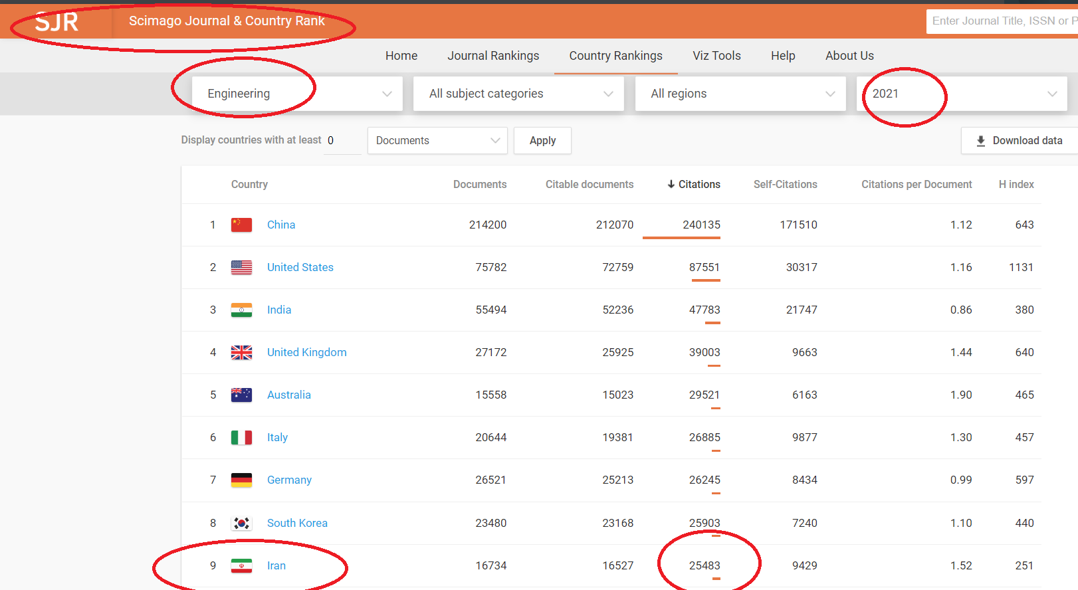
Task: Click Australia citations per document 1.90
Action: pos(961,395)
